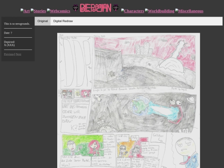Screen dimensions: 224x168
Task: Click the broken image icon beside Miscellaneous
Action: [x=177, y=10]
